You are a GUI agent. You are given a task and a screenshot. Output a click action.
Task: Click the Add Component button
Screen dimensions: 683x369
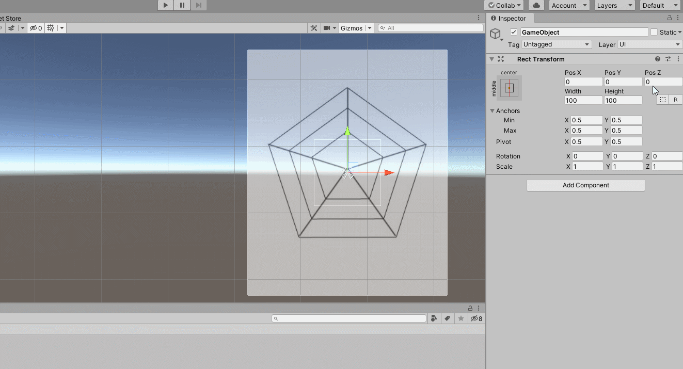585,185
